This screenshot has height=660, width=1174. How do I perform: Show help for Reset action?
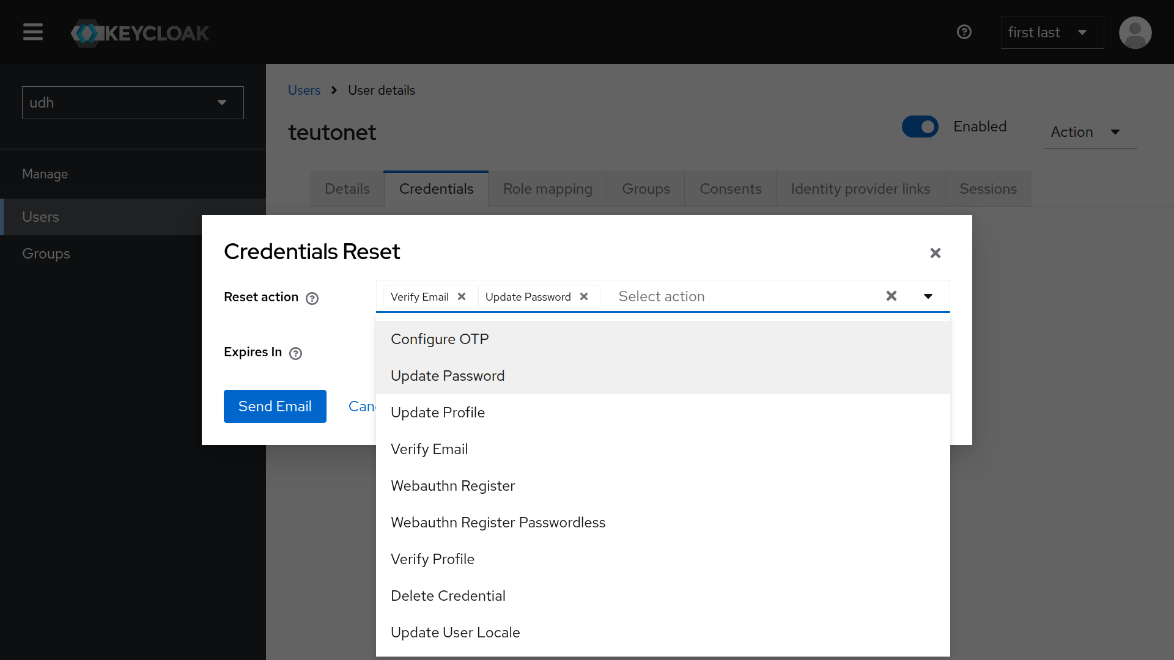coord(312,298)
